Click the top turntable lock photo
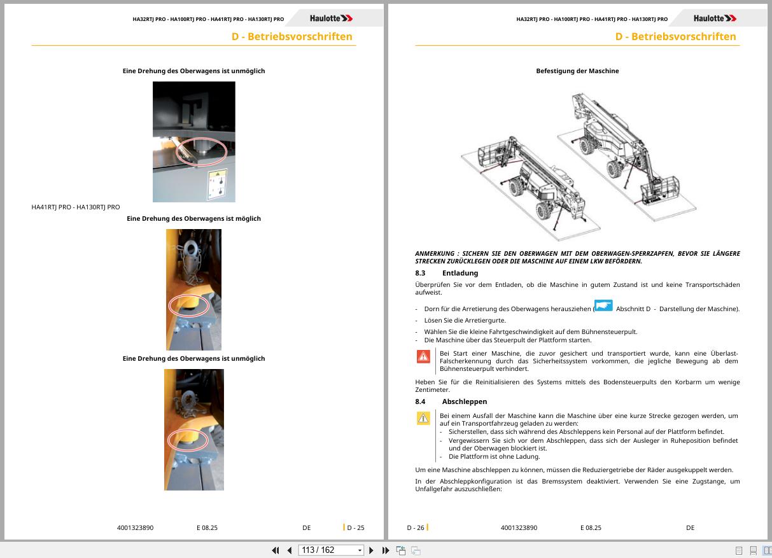 (x=194, y=142)
